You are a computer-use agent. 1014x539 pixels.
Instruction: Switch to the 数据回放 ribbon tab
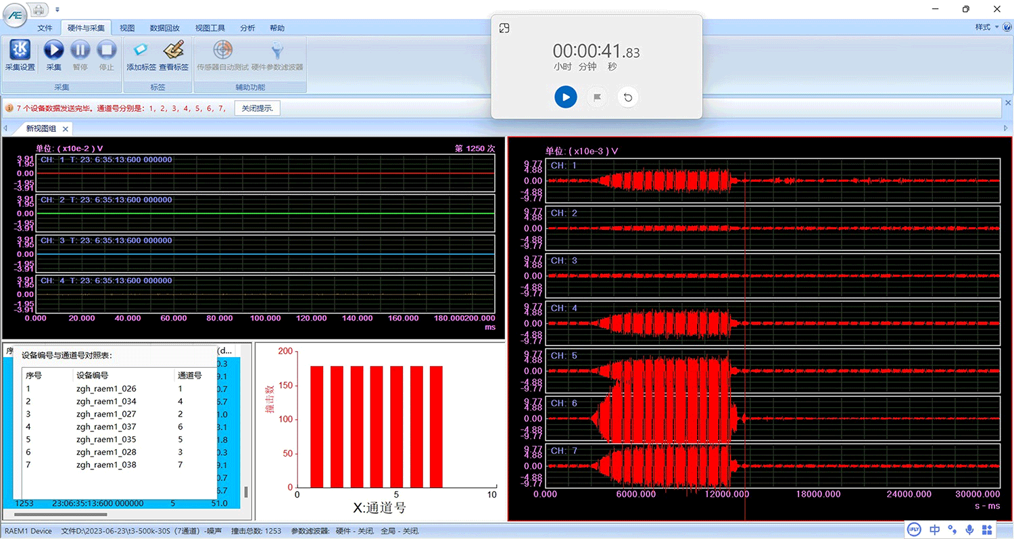point(164,28)
